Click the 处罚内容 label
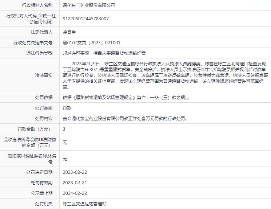Viewport: 271px width, 209px height. [x=44, y=119]
